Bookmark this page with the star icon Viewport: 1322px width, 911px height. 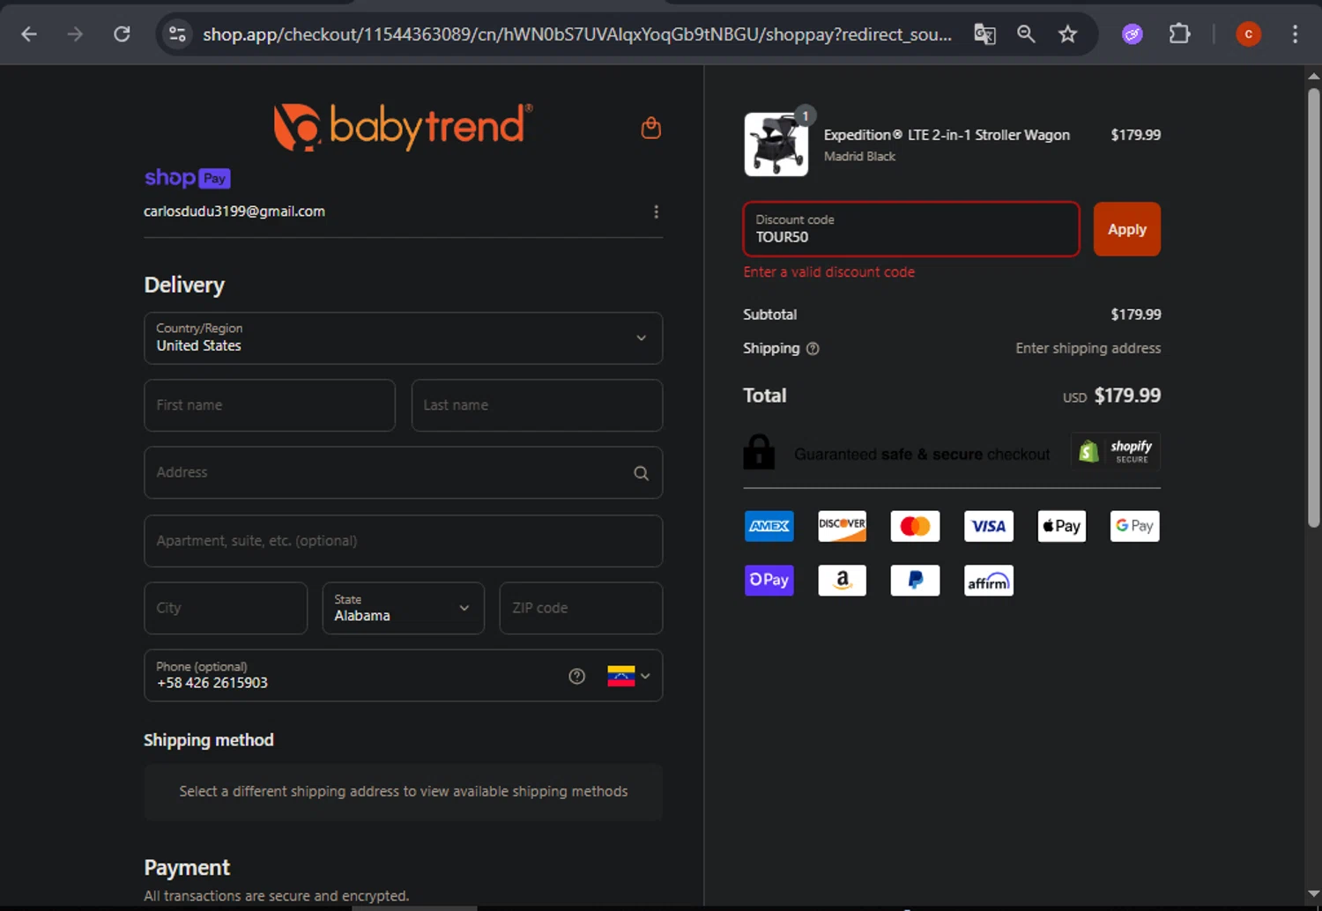click(x=1068, y=34)
